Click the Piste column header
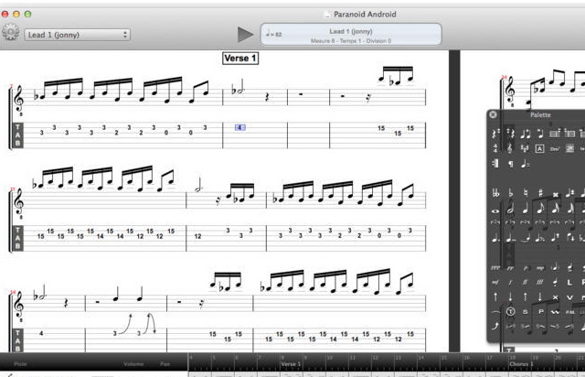585x377 pixels. [x=20, y=363]
